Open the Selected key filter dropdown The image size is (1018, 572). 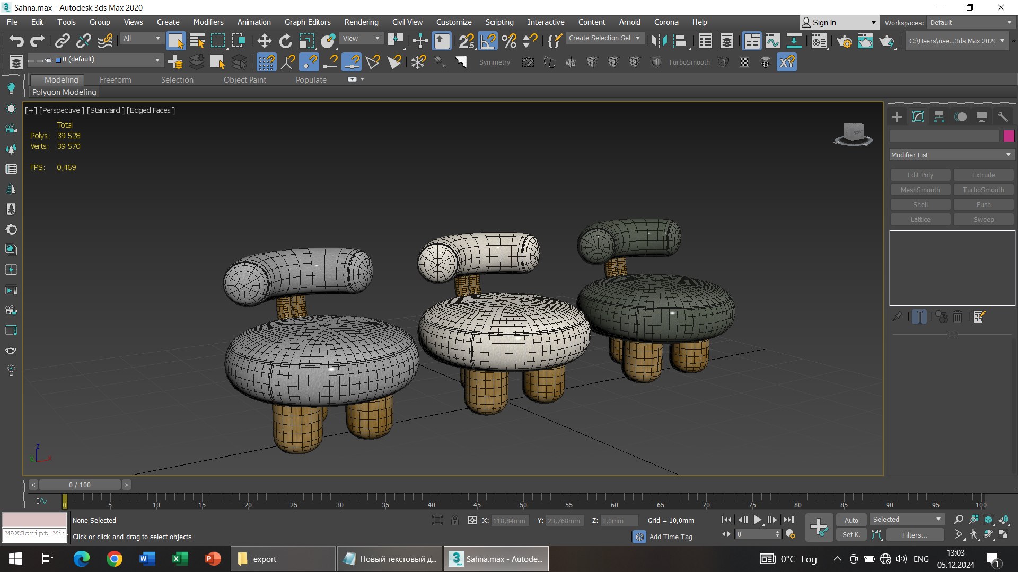(907, 520)
